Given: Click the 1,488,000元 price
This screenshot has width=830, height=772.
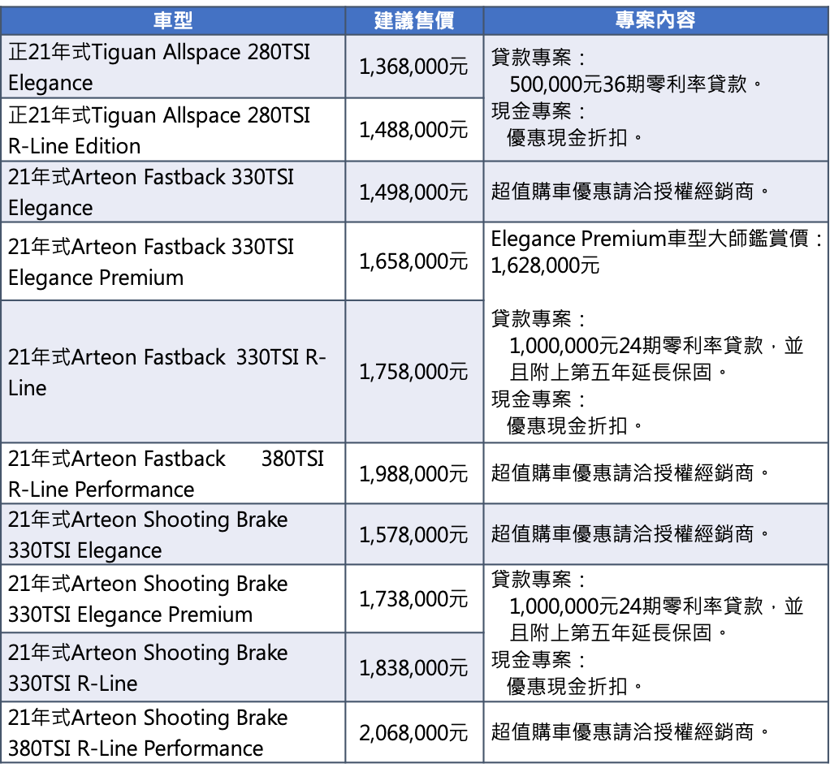Looking at the screenshot, I should pyautogui.click(x=413, y=130).
